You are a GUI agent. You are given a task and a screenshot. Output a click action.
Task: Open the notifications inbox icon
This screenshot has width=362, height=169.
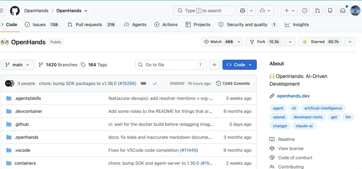point(343,11)
